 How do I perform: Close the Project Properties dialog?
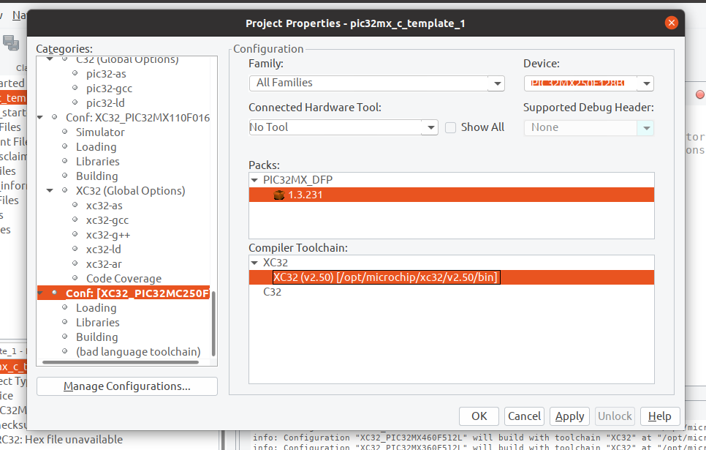pos(672,23)
